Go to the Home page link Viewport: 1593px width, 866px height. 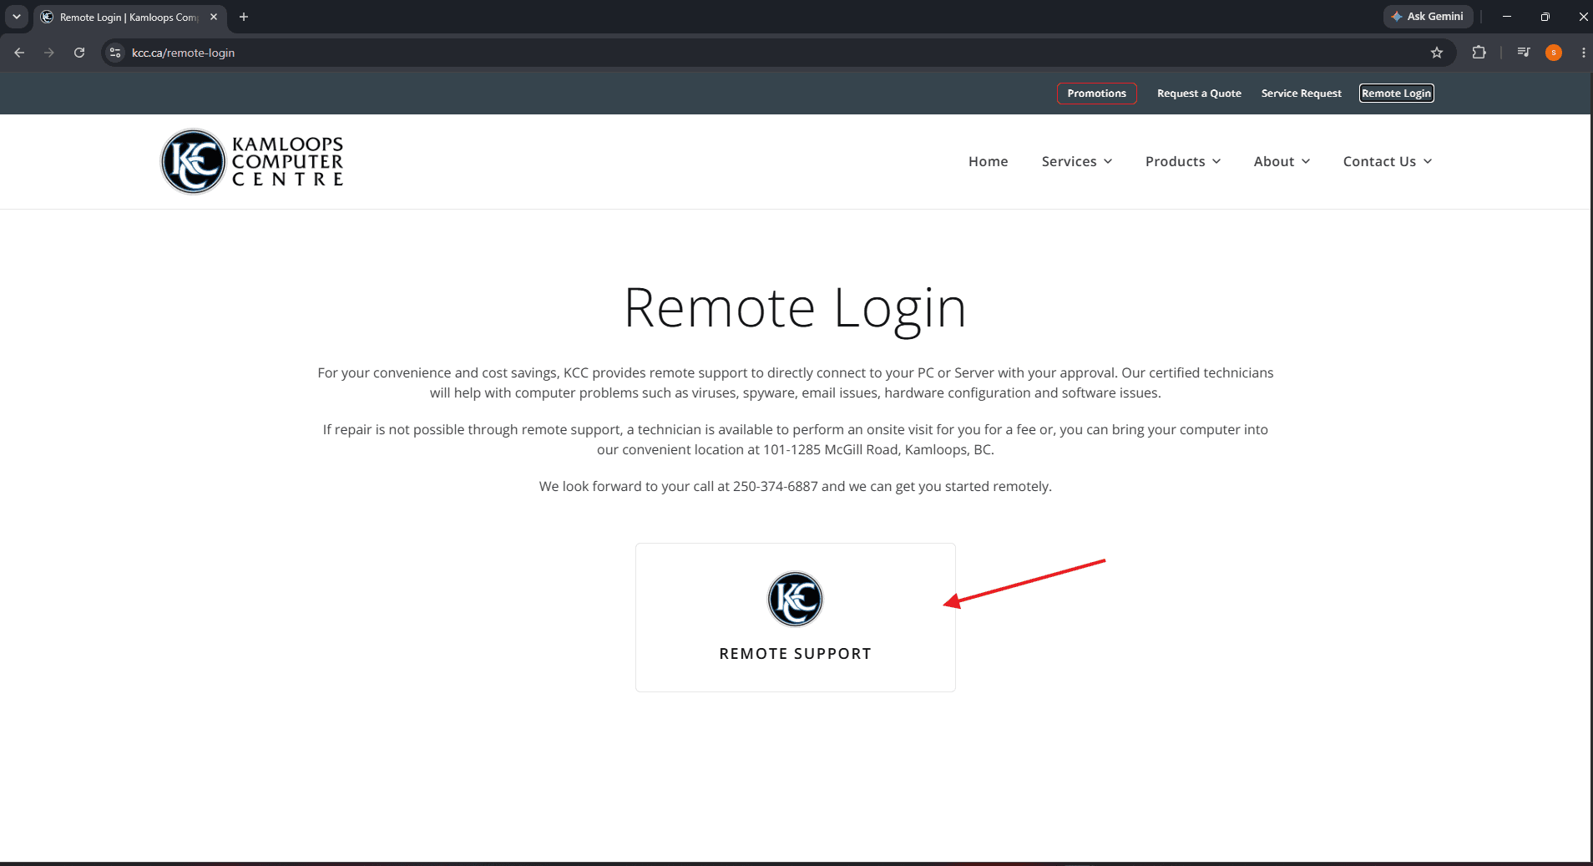989,161
